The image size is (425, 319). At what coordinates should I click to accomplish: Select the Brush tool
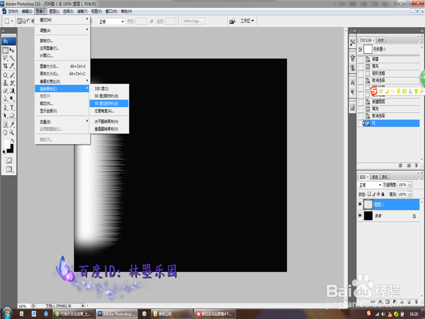pos(12,75)
